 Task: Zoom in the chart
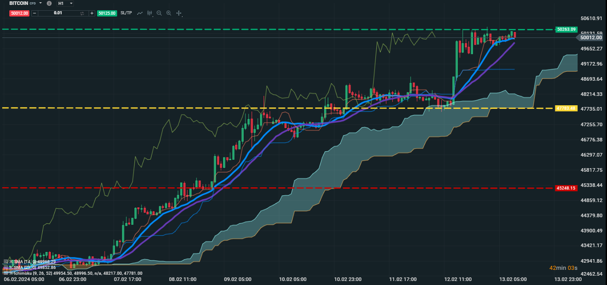(169, 13)
